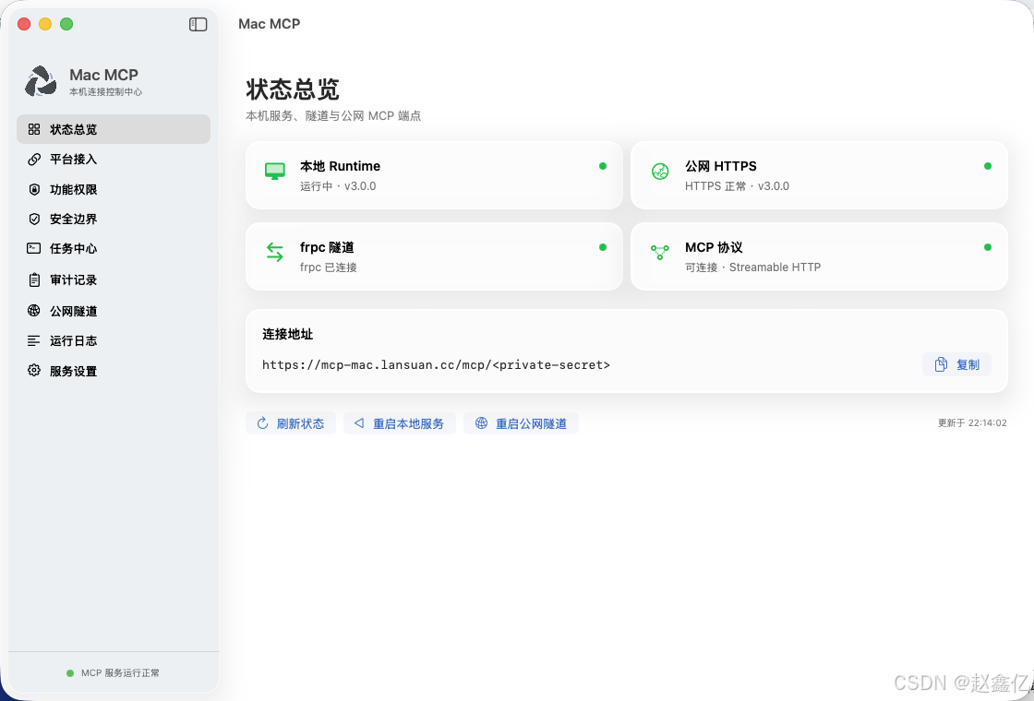Navigate to 公网隧道 page

click(x=114, y=310)
